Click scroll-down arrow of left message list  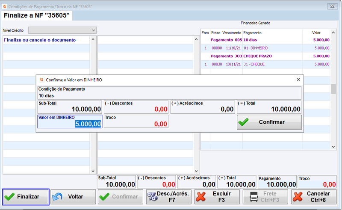tap(93, 171)
